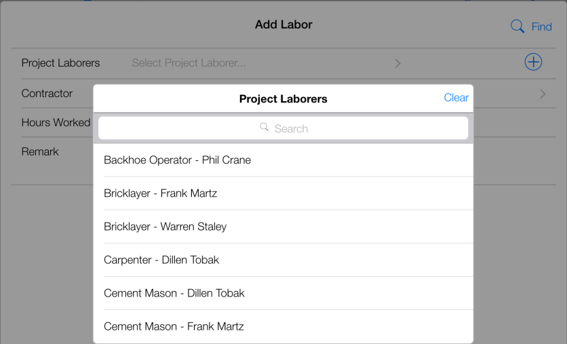Choose Cement Mason - Dillen Tobak
The height and width of the screenshot is (344, 567).
point(174,293)
